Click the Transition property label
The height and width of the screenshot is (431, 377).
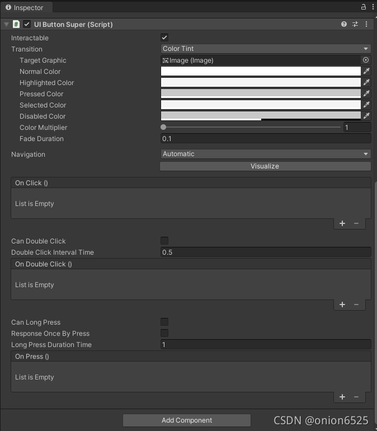tap(27, 49)
